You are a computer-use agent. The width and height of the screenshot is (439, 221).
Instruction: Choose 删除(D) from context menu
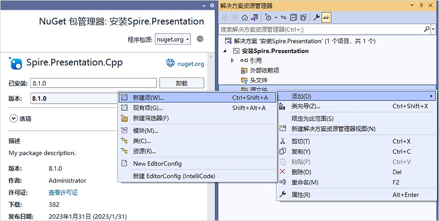[x=357, y=172]
